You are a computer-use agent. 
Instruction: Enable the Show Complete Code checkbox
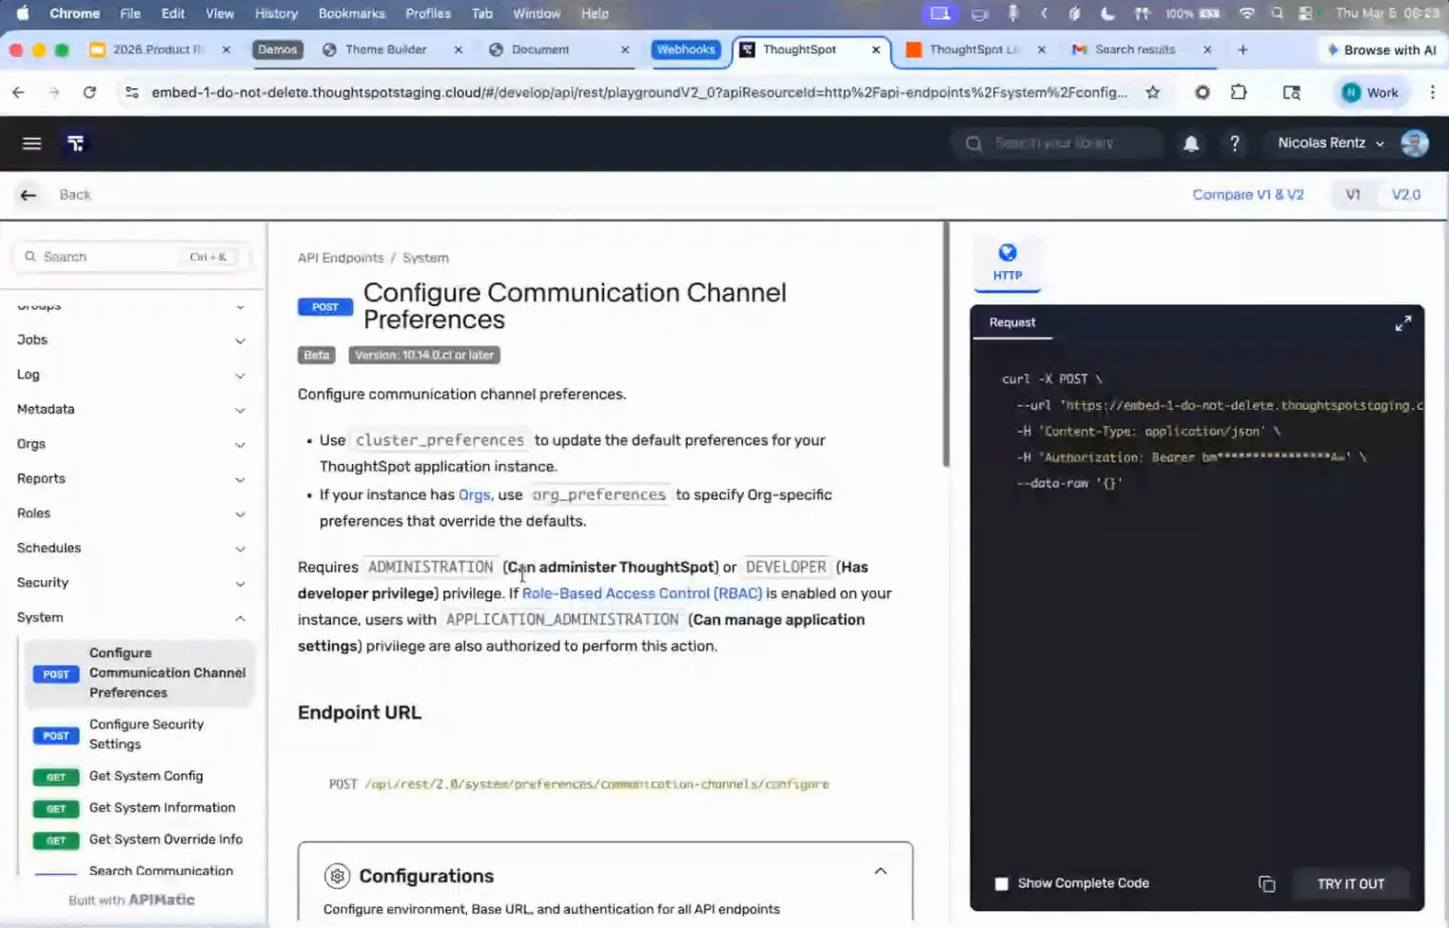[1001, 884]
